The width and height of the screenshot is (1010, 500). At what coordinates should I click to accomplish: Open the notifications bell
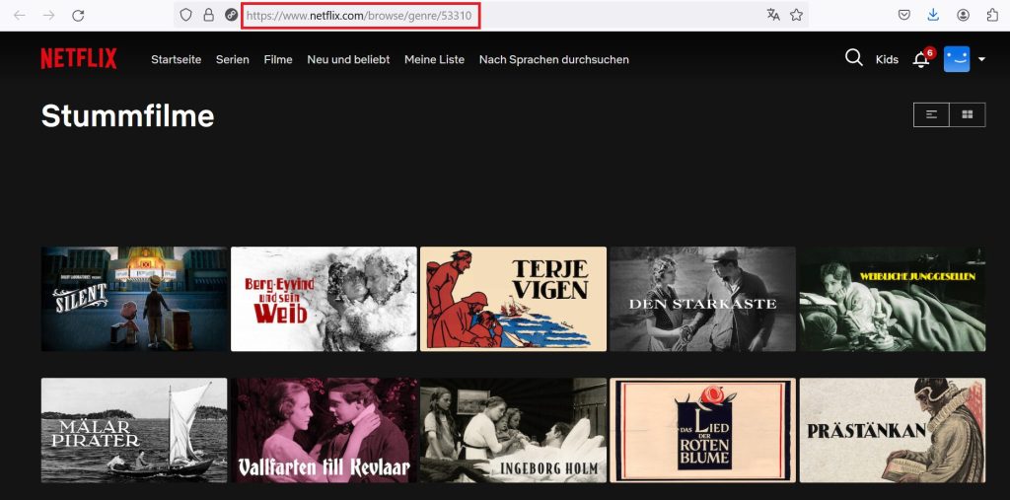(x=921, y=59)
